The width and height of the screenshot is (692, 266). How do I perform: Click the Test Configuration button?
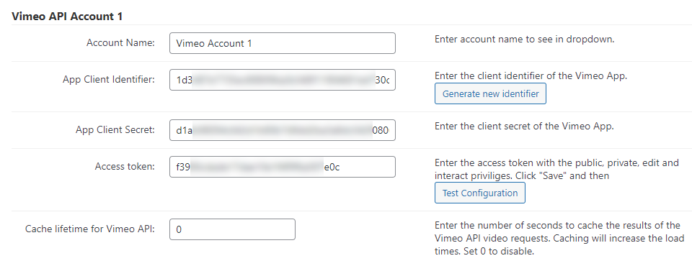480,193
